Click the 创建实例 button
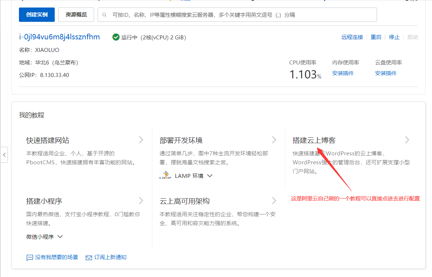The width and height of the screenshot is (432, 277). [37, 15]
